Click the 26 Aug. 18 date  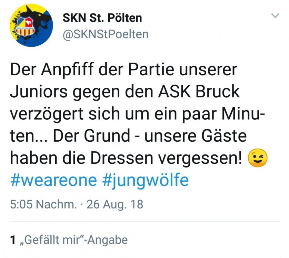click(115, 204)
